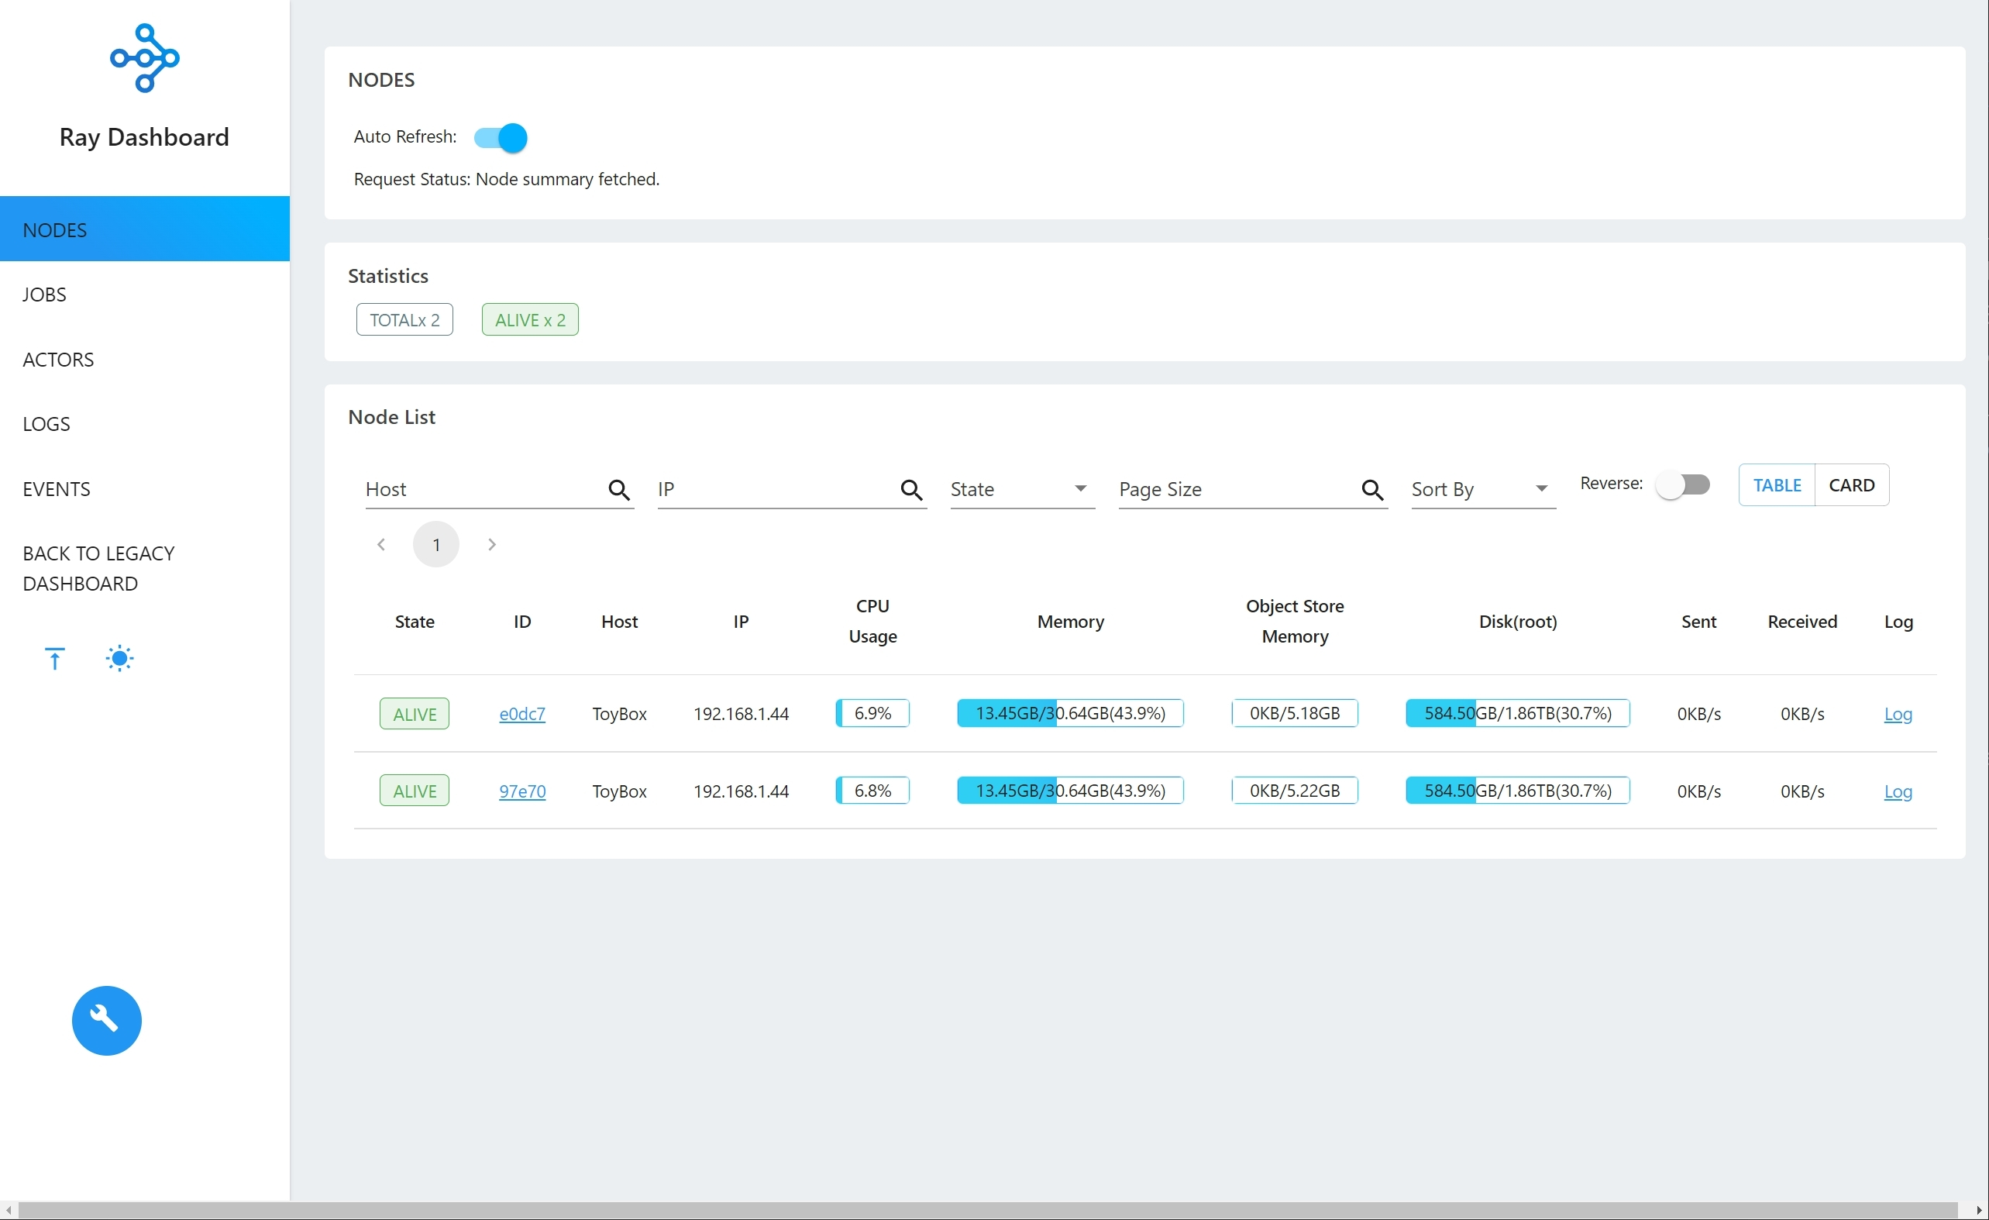The width and height of the screenshot is (1989, 1220).
Task: Open the ACTORS page in sidebar
Action: [58, 360]
